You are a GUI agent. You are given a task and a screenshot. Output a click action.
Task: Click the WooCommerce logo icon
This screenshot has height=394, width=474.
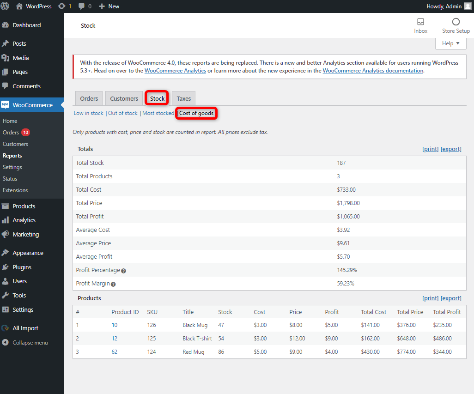5,105
